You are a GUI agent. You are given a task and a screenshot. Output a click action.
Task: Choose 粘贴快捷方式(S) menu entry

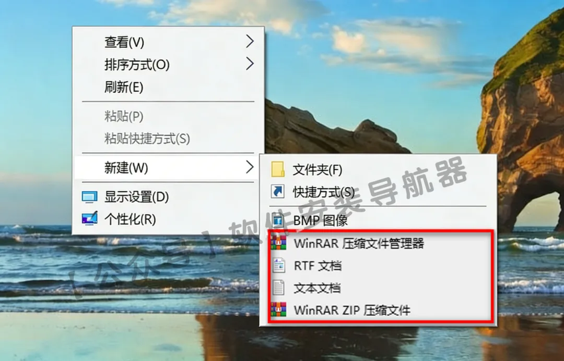147,139
